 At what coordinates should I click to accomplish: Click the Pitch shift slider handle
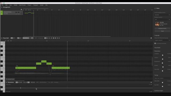[162, 82]
